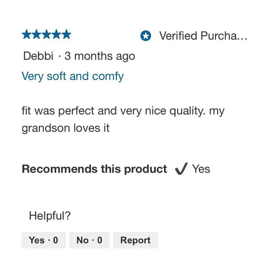Viewport: 270px width, 270px height.
Task: Click the Verified Purchaser badge icon
Action: (146, 36)
